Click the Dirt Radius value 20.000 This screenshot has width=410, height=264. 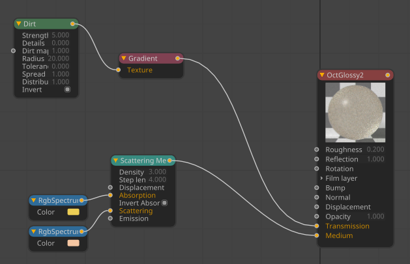pos(58,59)
